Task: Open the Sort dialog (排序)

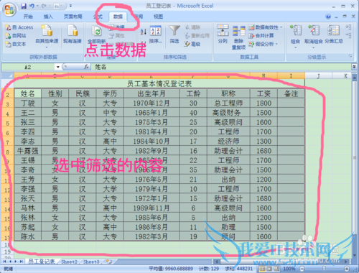Action: tap(156, 34)
